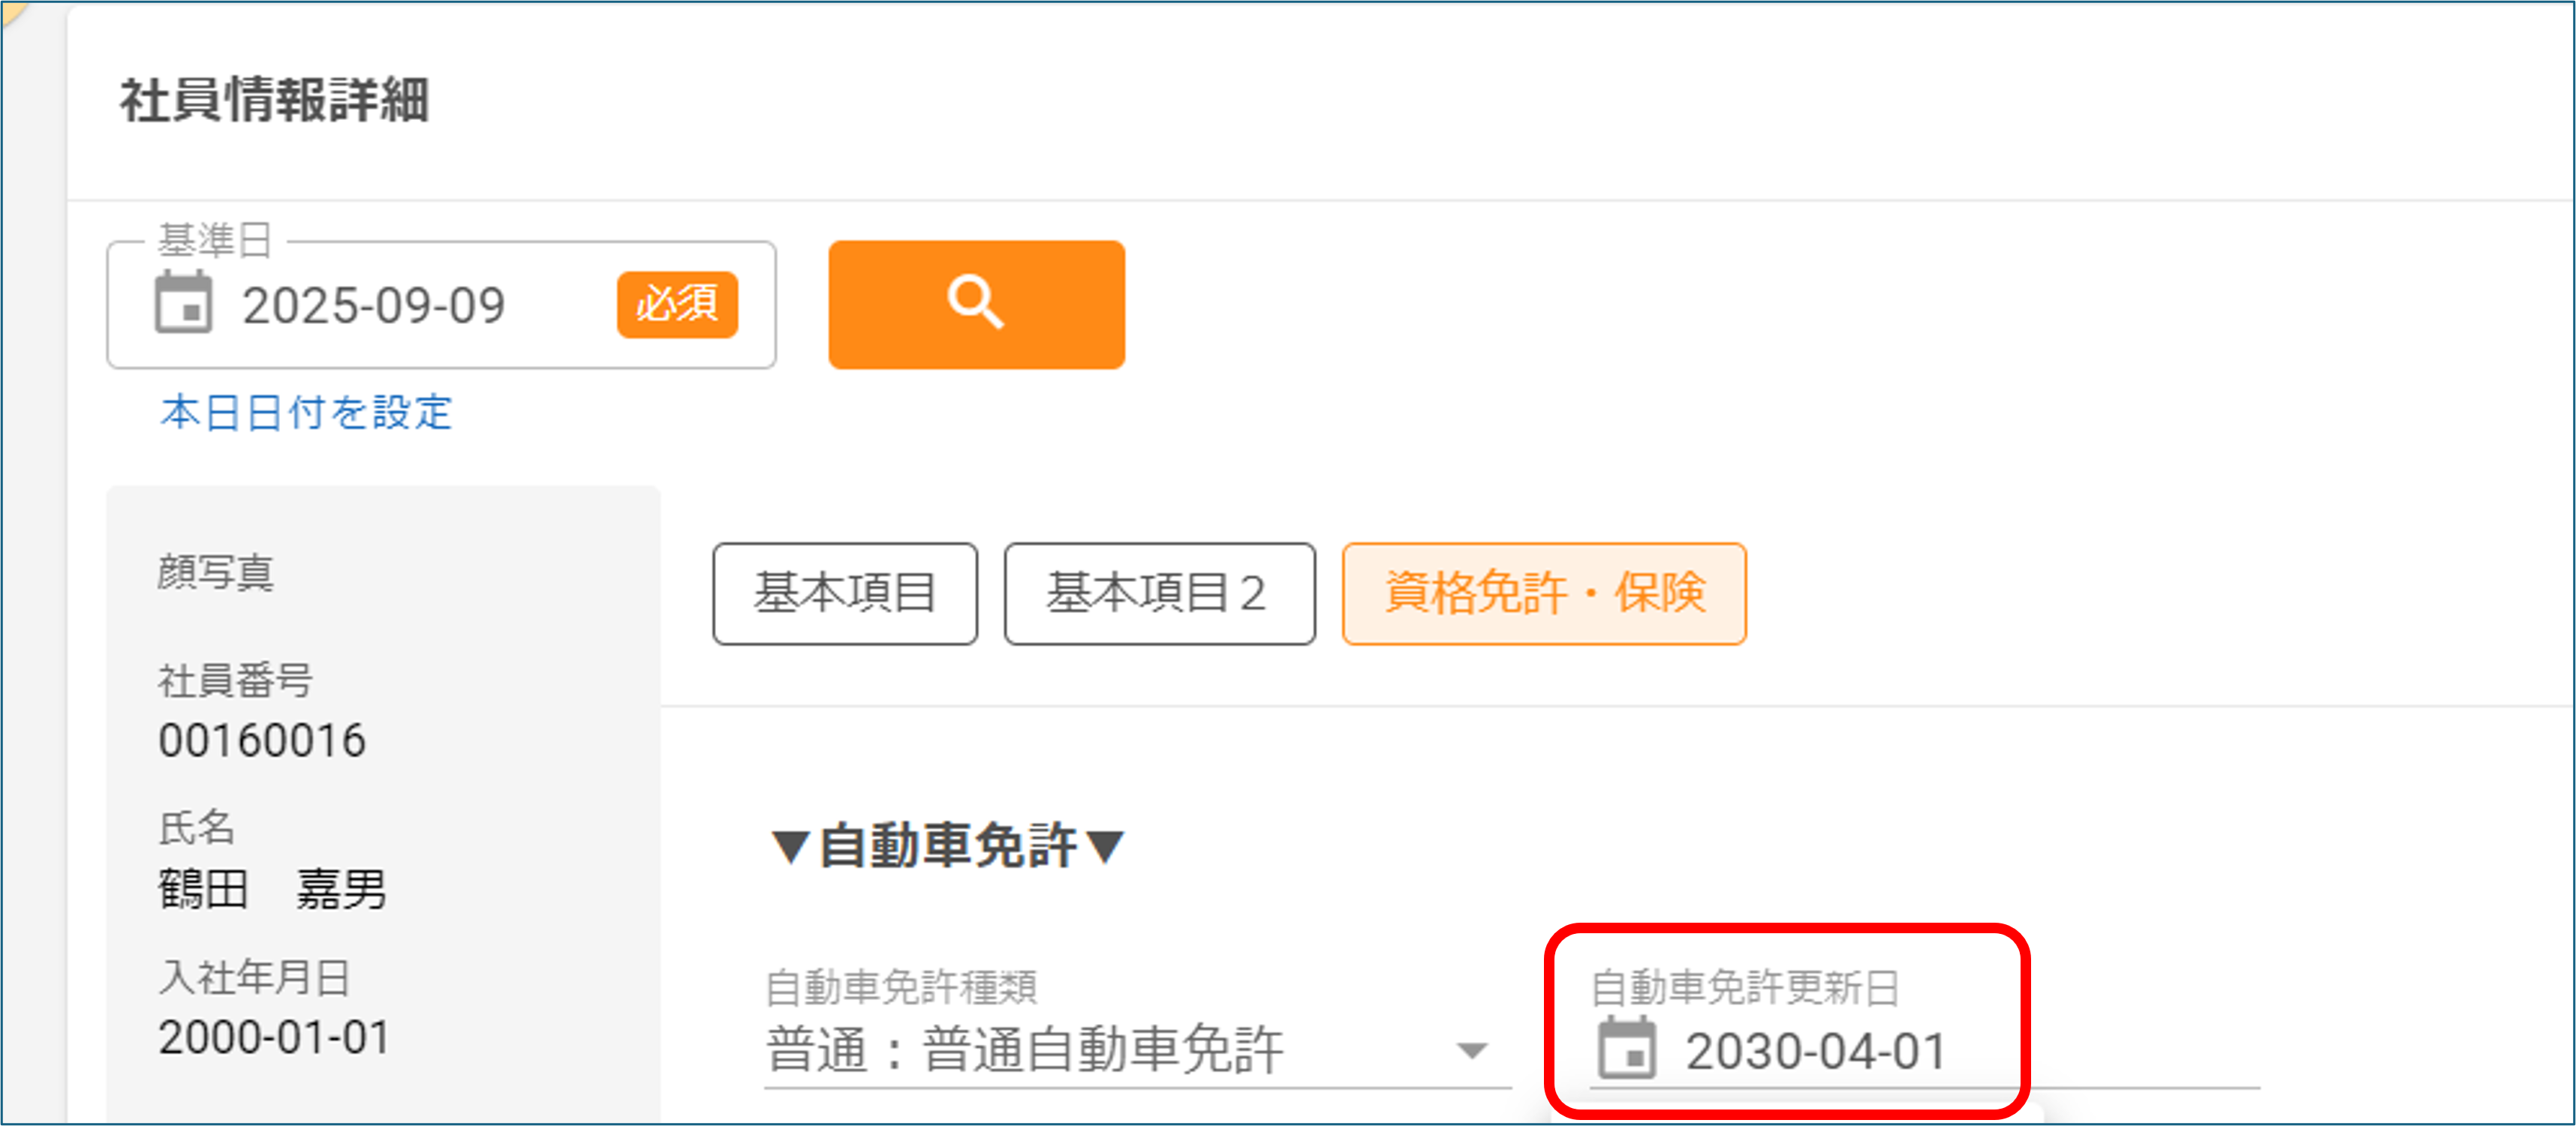
Task: Select the 資格免許・保険 tab
Action: pos(1543,593)
